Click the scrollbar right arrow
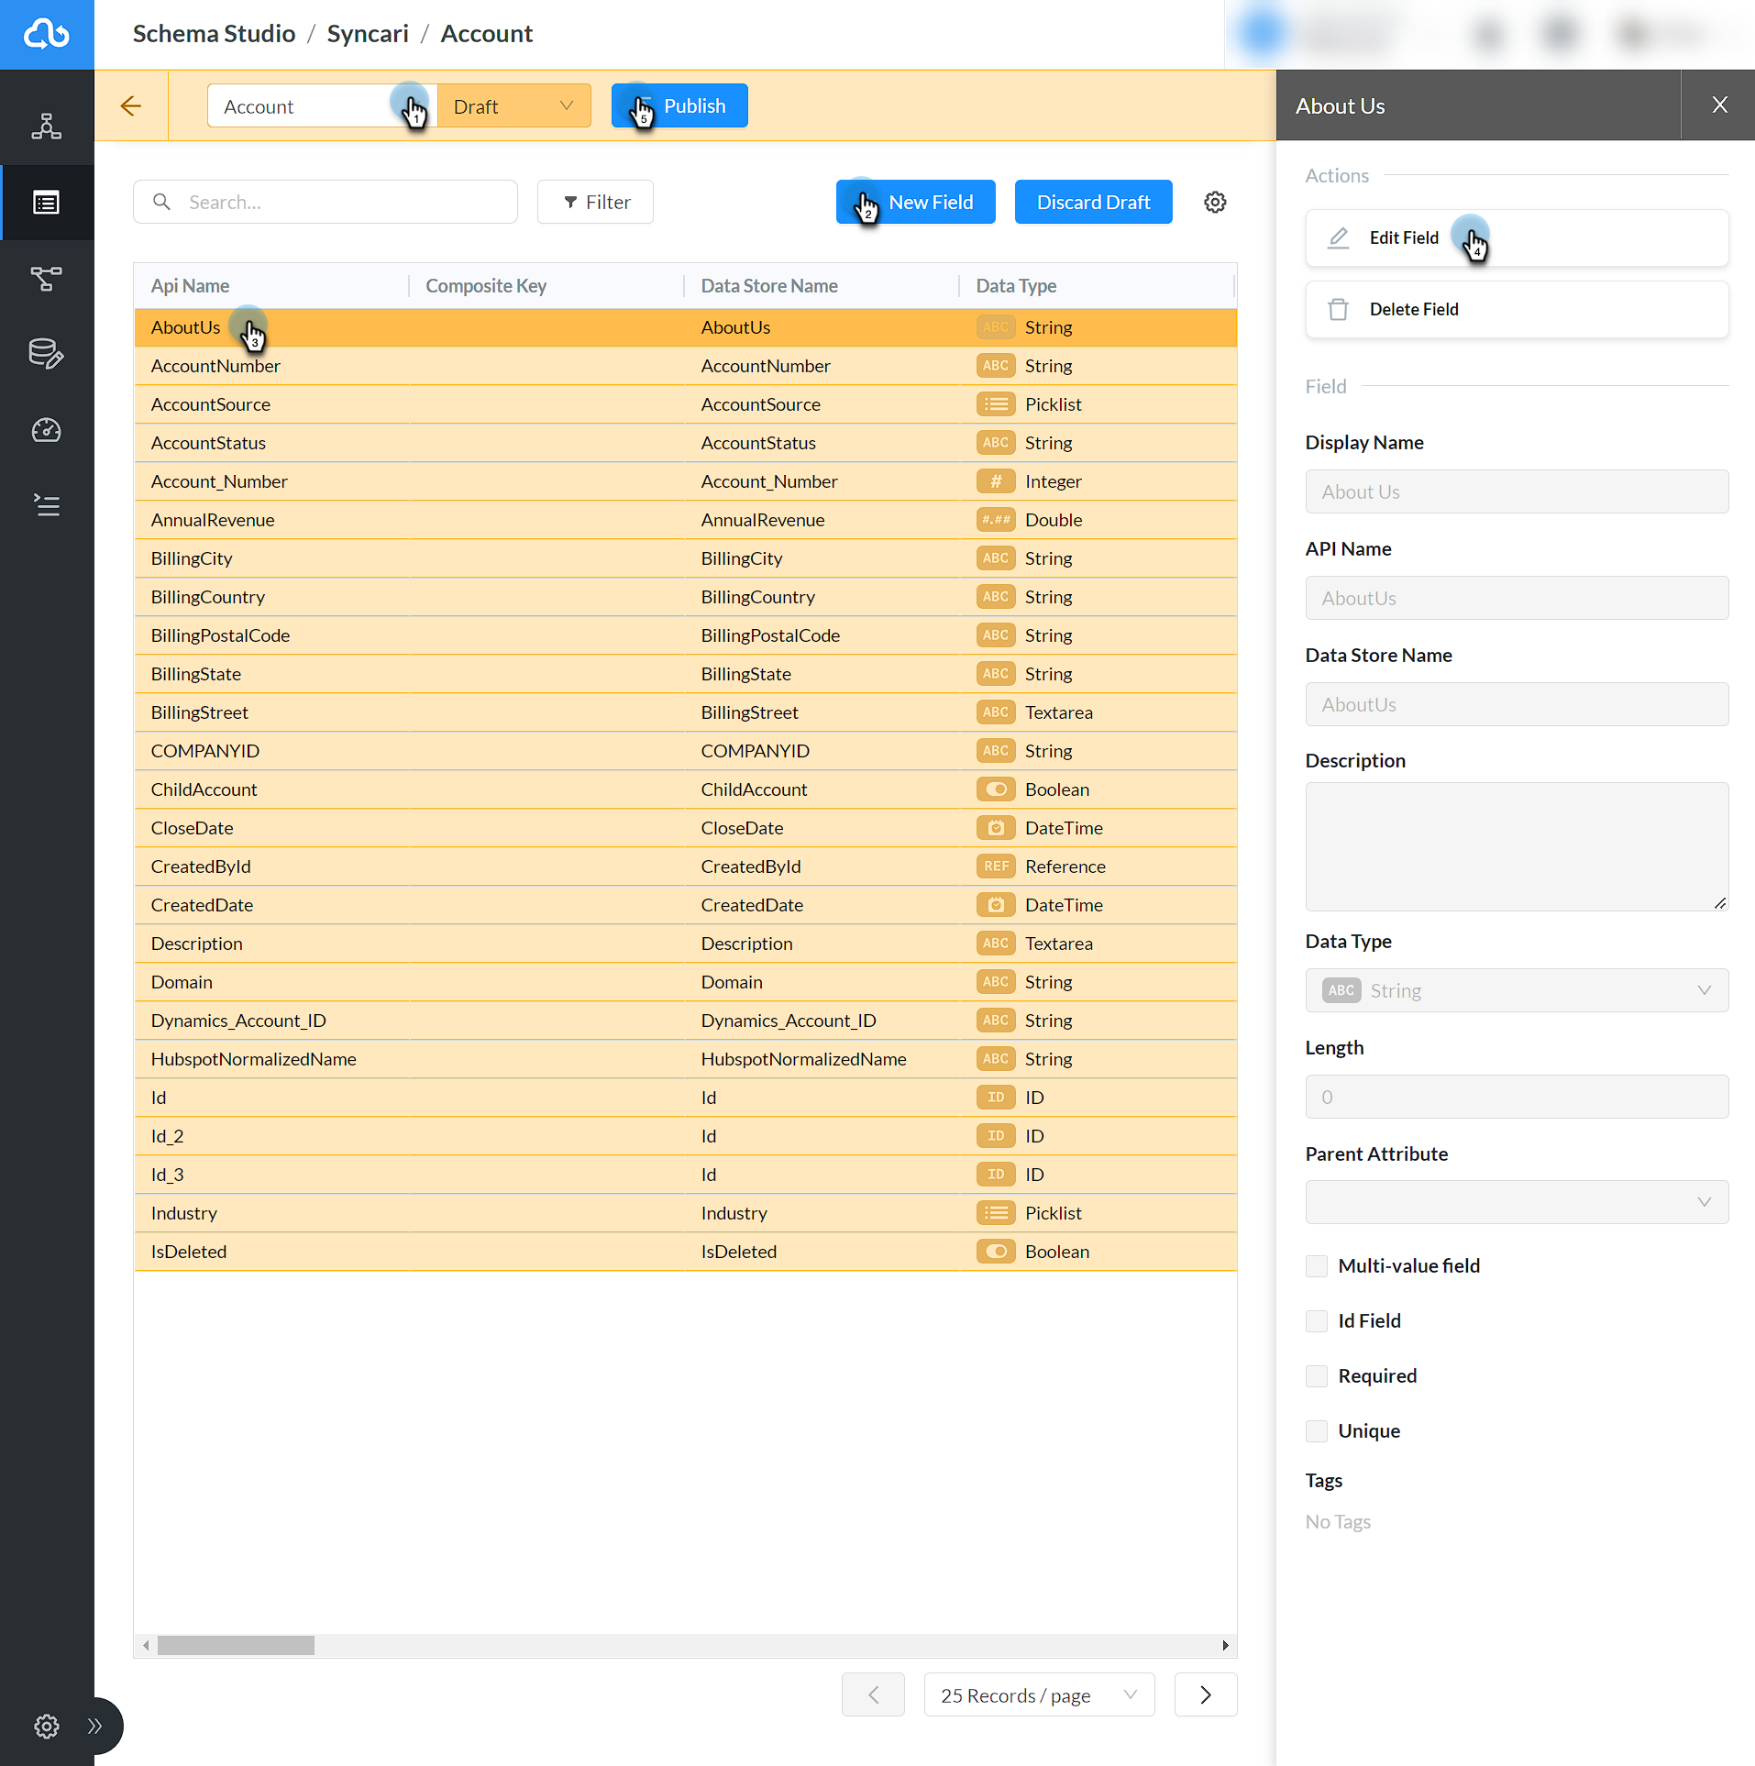1755x1766 pixels. pyautogui.click(x=1226, y=1646)
